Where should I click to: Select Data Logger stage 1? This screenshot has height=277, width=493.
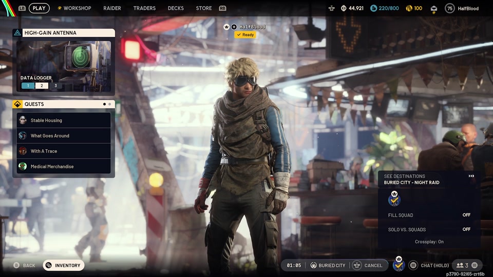(28, 86)
